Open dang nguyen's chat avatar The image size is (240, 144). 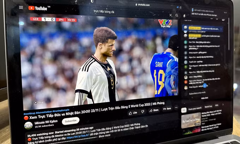186,53
